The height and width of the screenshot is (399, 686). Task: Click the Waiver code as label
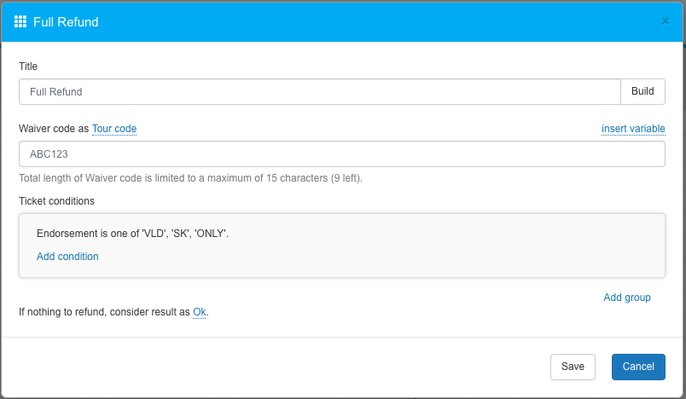click(x=53, y=129)
